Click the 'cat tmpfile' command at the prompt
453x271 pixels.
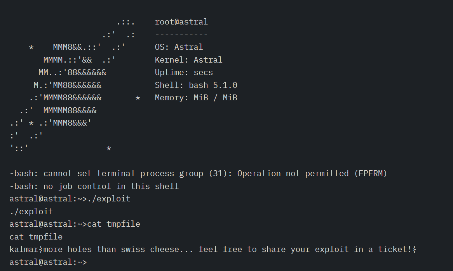click(113, 224)
